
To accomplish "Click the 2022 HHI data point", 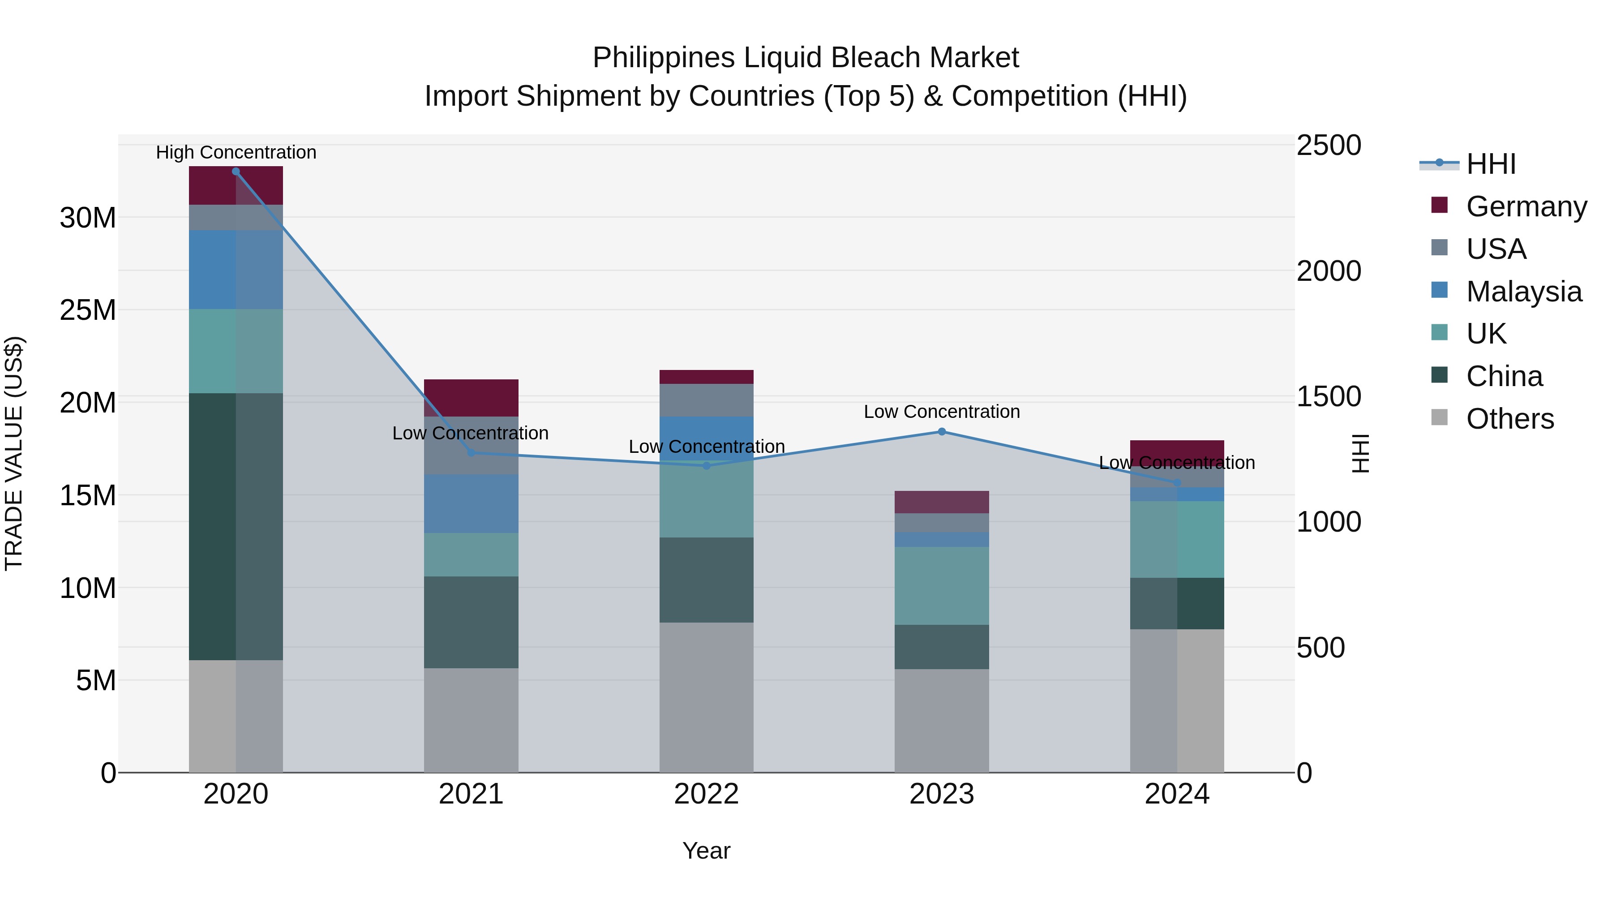I will [x=707, y=466].
